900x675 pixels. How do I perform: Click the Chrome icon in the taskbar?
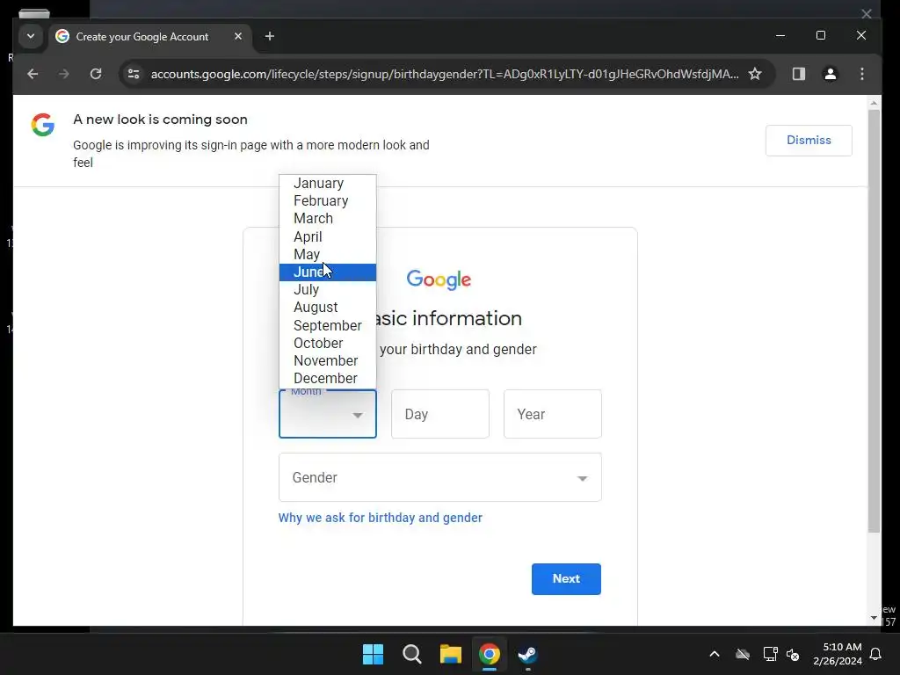(x=490, y=654)
